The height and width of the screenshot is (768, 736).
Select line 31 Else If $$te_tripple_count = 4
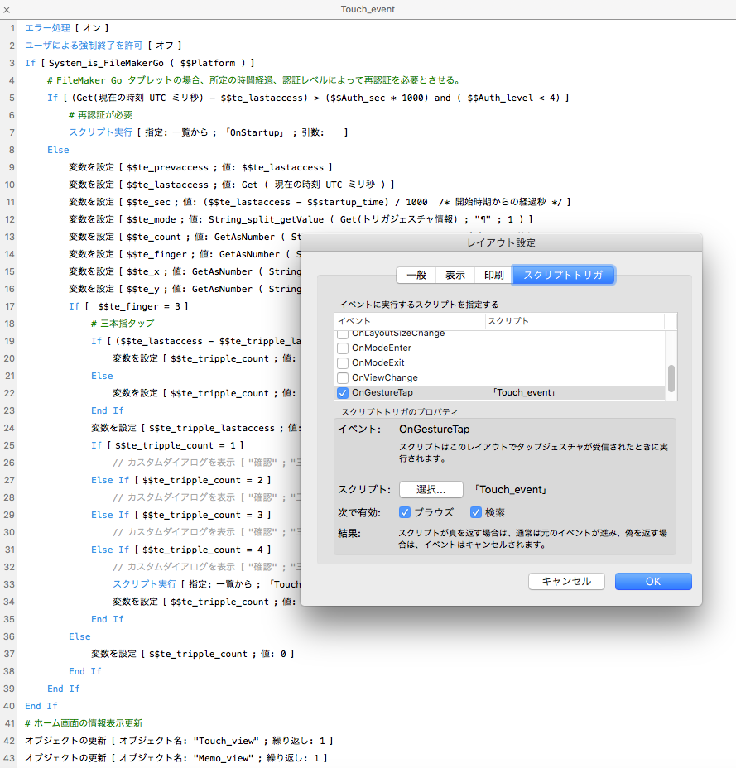180,550
